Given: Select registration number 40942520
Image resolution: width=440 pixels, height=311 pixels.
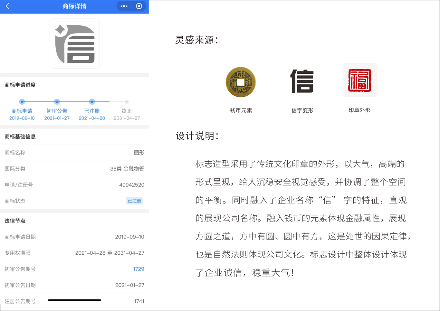Looking at the screenshot, I should click(x=132, y=185).
